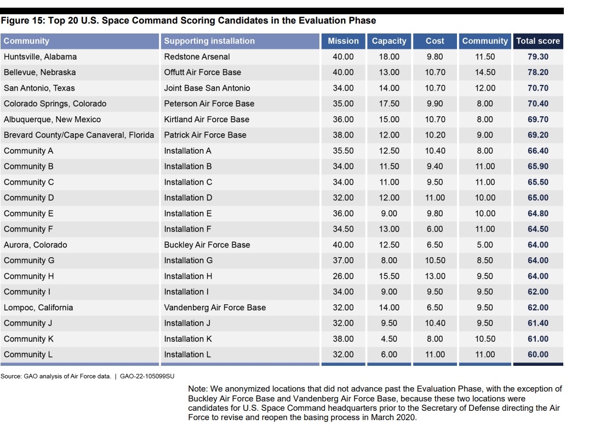
Task: Select the Capacity column header
Action: [389, 41]
